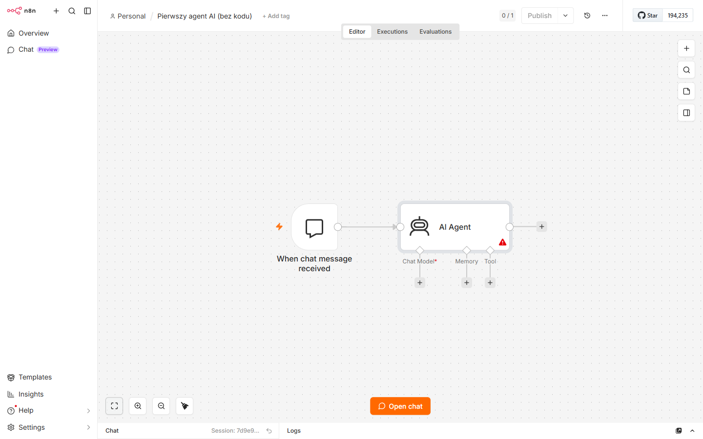
Task: Click the n8n logo
Action: [x=21, y=11]
